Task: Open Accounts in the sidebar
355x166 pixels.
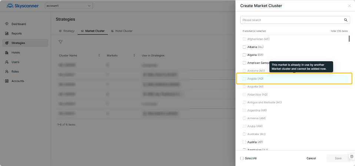Action: [x=25, y=81]
